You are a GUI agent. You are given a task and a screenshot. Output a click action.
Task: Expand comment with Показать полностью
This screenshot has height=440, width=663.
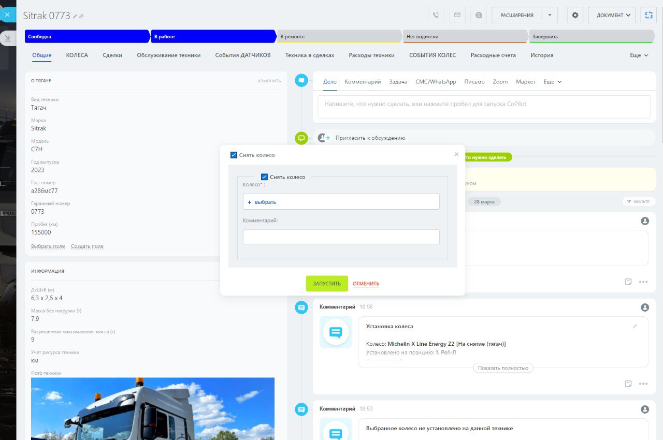(503, 368)
